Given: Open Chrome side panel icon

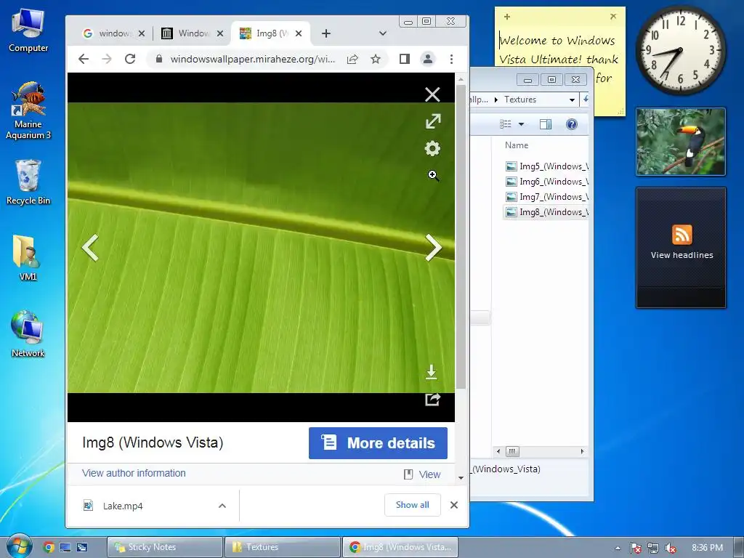Looking at the screenshot, I should [x=405, y=59].
